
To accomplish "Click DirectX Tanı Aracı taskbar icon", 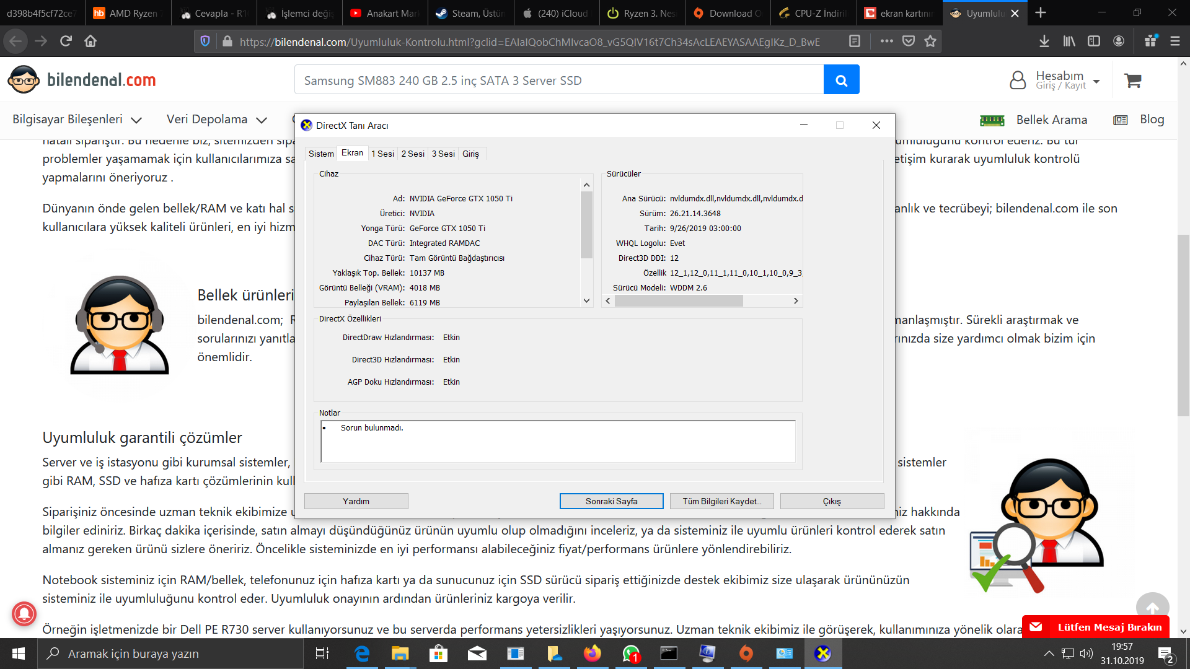I will pyautogui.click(x=823, y=654).
